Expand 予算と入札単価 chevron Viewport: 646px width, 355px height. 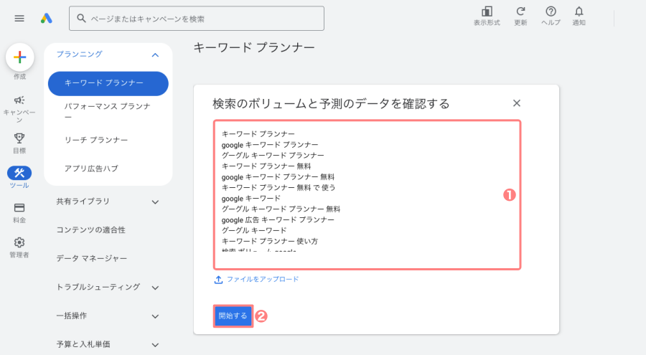[155, 345]
